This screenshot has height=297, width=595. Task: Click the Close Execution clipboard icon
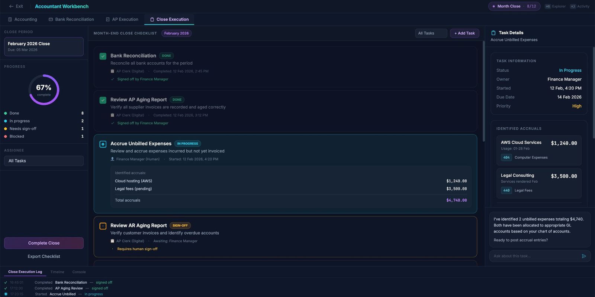point(152,19)
